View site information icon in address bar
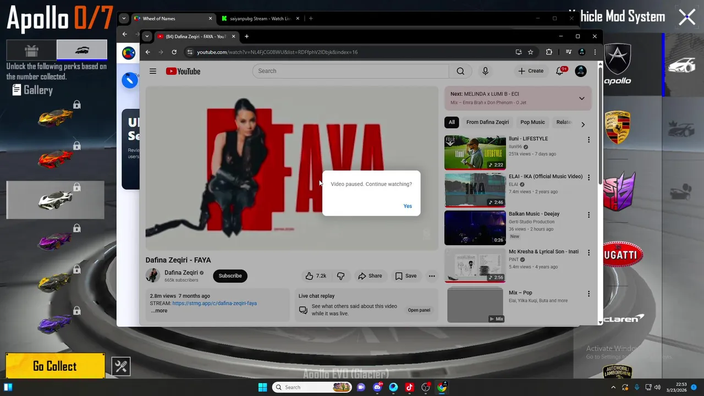The width and height of the screenshot is (704, 396). tap(190, 52)
